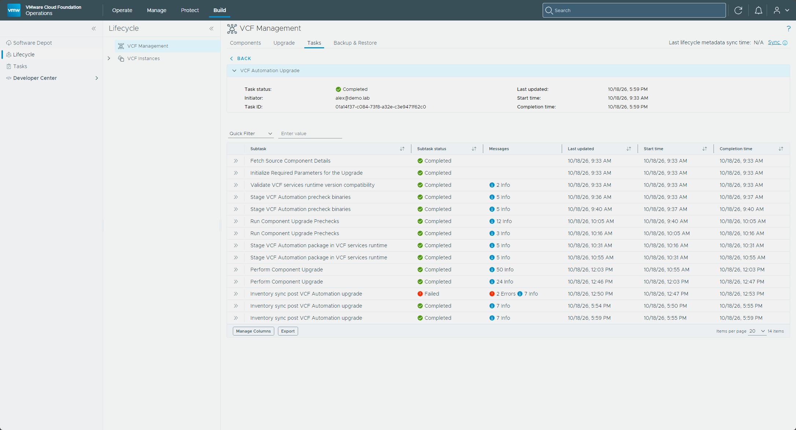Open the notifications bell
This screenshot has height=430, width=796.
click(x=758, y=10)
